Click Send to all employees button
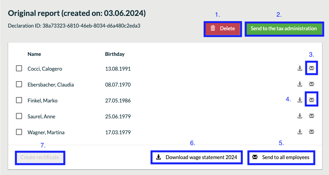The height and width of the screenshot is (175, 329). (281, 158)
